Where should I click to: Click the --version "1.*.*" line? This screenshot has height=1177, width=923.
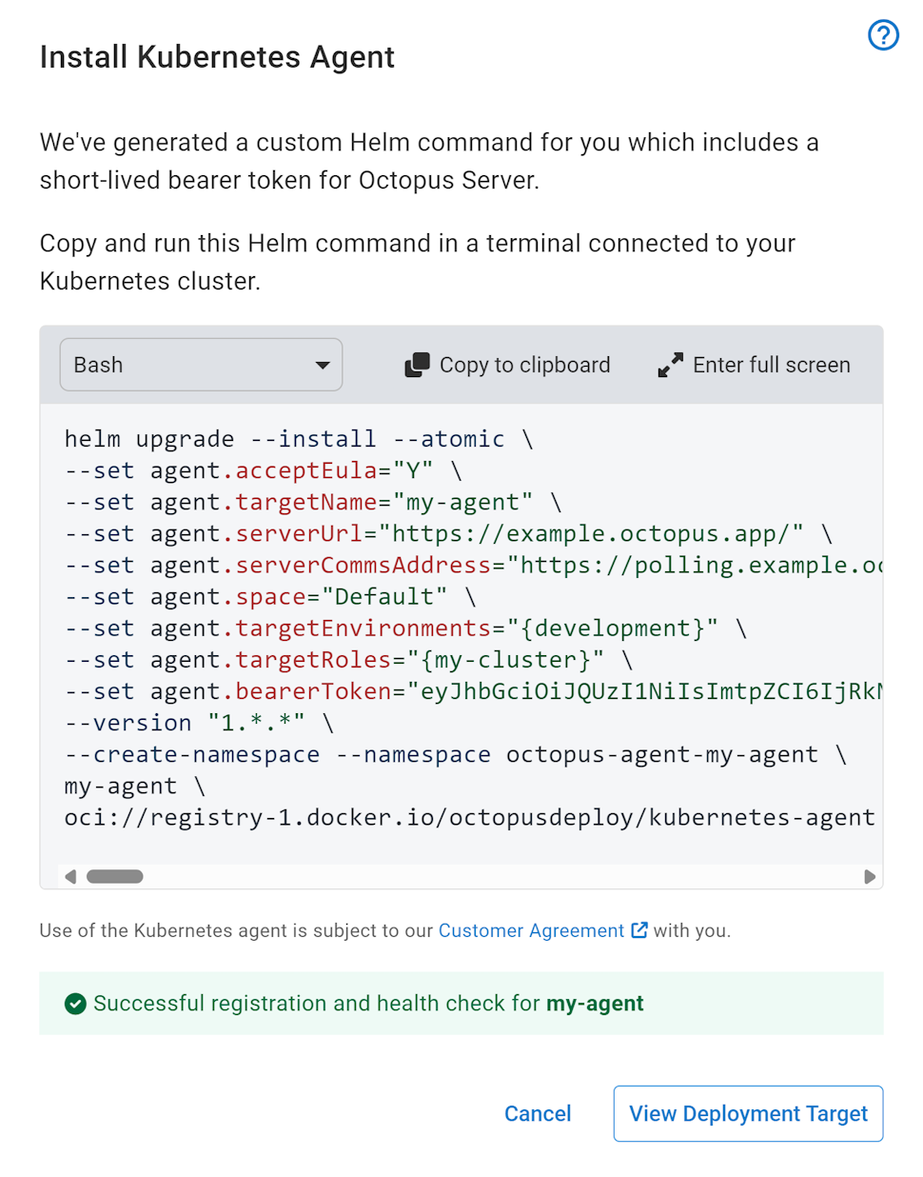pos(199,723)
